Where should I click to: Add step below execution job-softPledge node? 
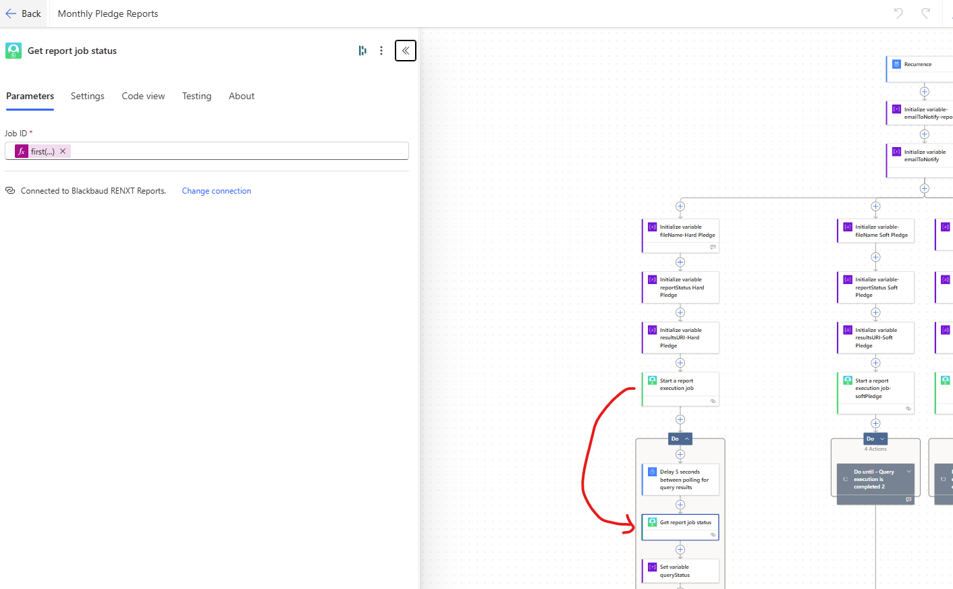875,424
